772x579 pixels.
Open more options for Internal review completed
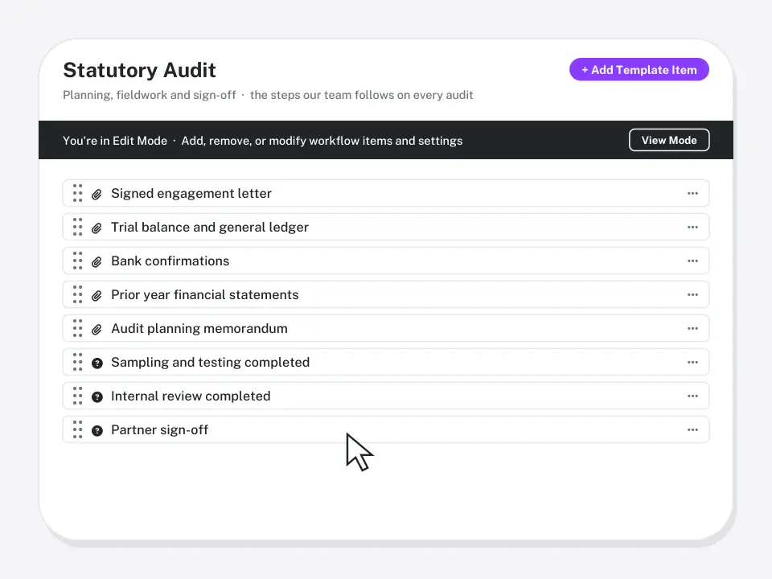[x=692, y=396]
